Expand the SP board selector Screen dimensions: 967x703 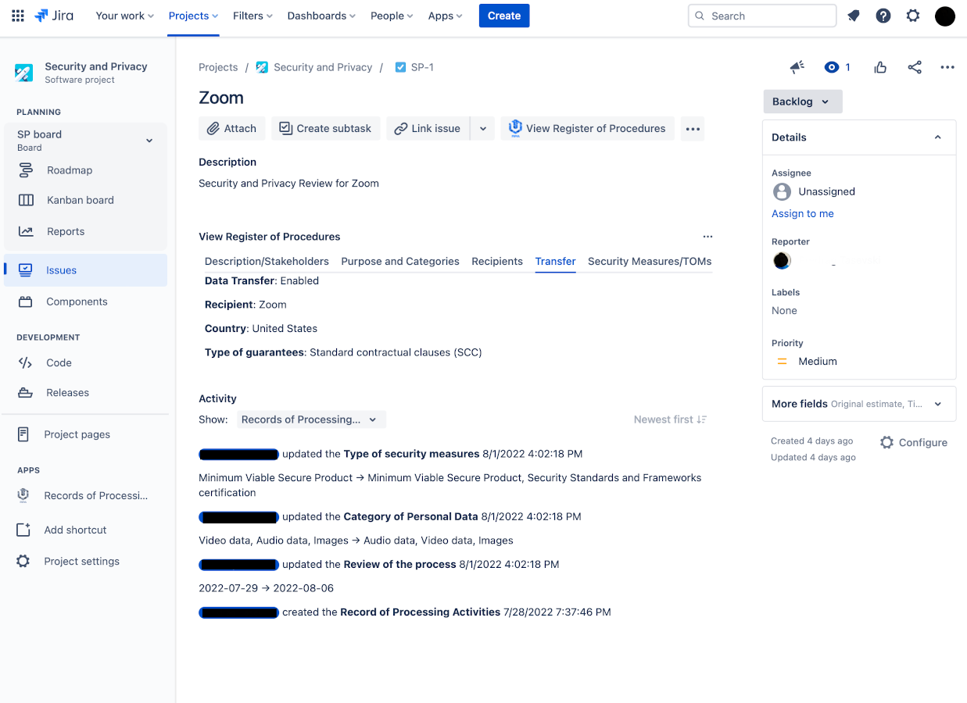coord(85,141)
